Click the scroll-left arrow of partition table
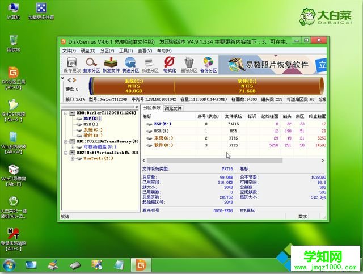This screenshot has height=274, width=363. tap(143, 161)
